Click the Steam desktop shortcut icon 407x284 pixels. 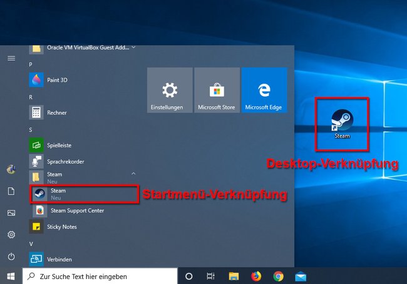pos(342,124)
